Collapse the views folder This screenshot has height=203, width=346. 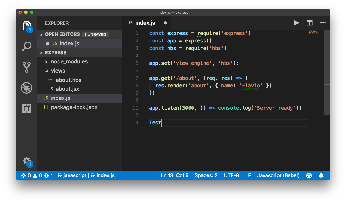[58, 71]
